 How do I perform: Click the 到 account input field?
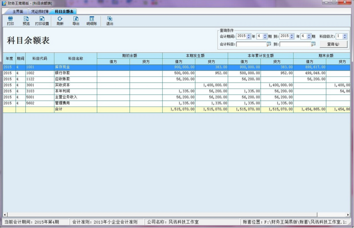(295, 44)
